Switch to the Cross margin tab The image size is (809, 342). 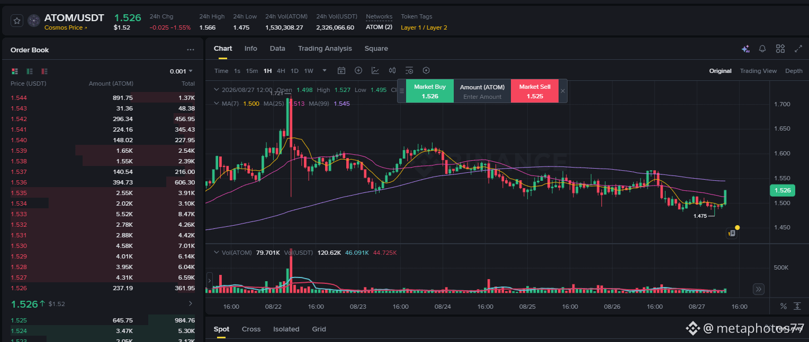(251, 329)
